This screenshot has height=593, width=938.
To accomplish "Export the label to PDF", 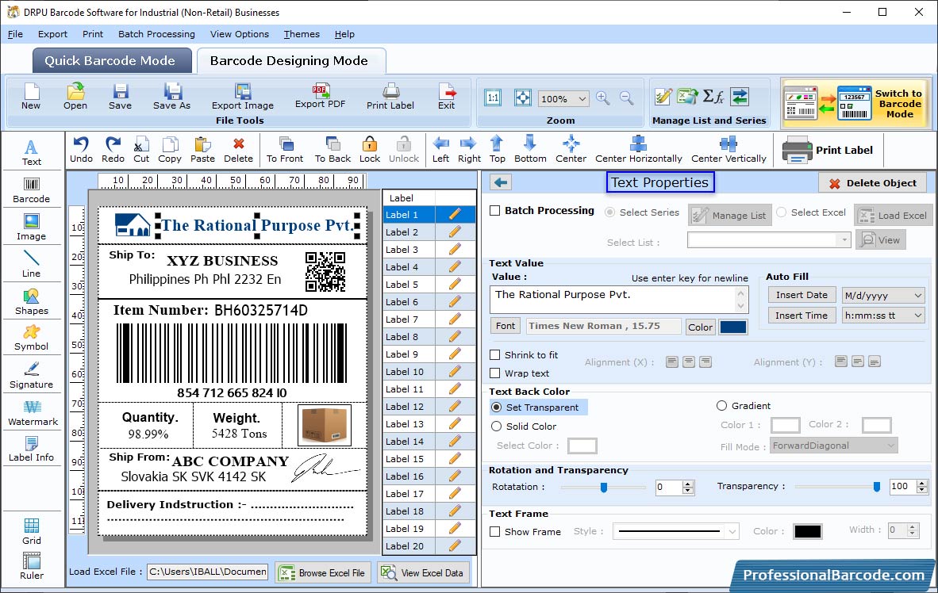I will point(320,96).
